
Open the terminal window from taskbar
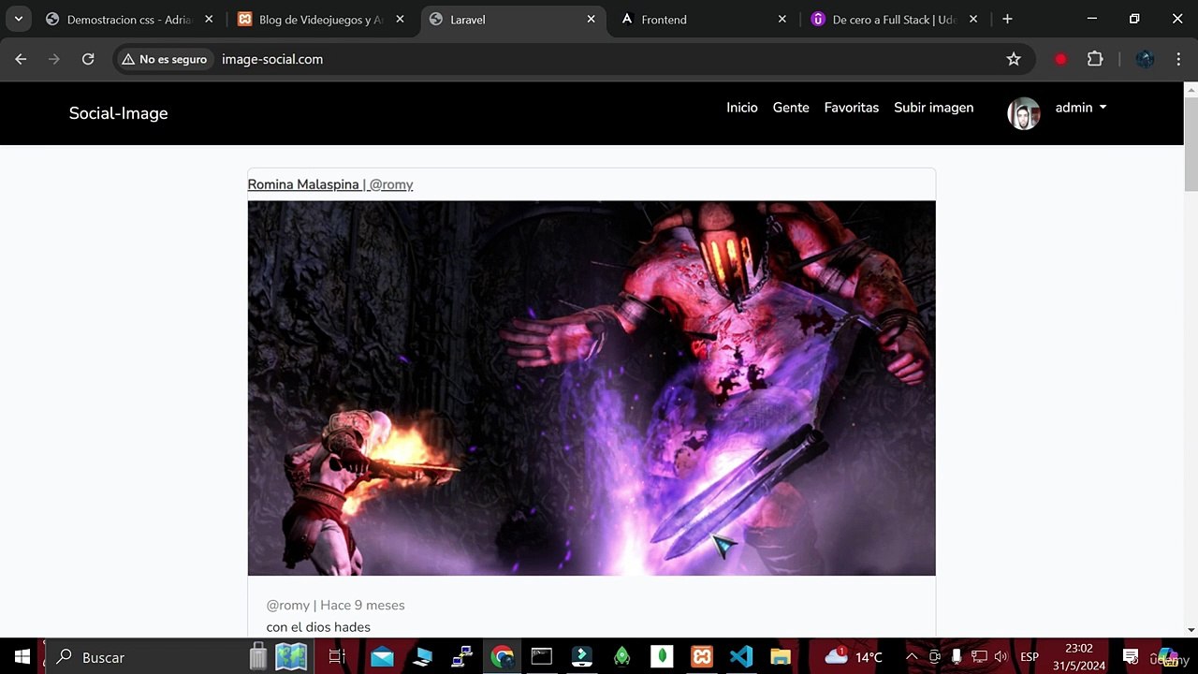pos(542,657)
